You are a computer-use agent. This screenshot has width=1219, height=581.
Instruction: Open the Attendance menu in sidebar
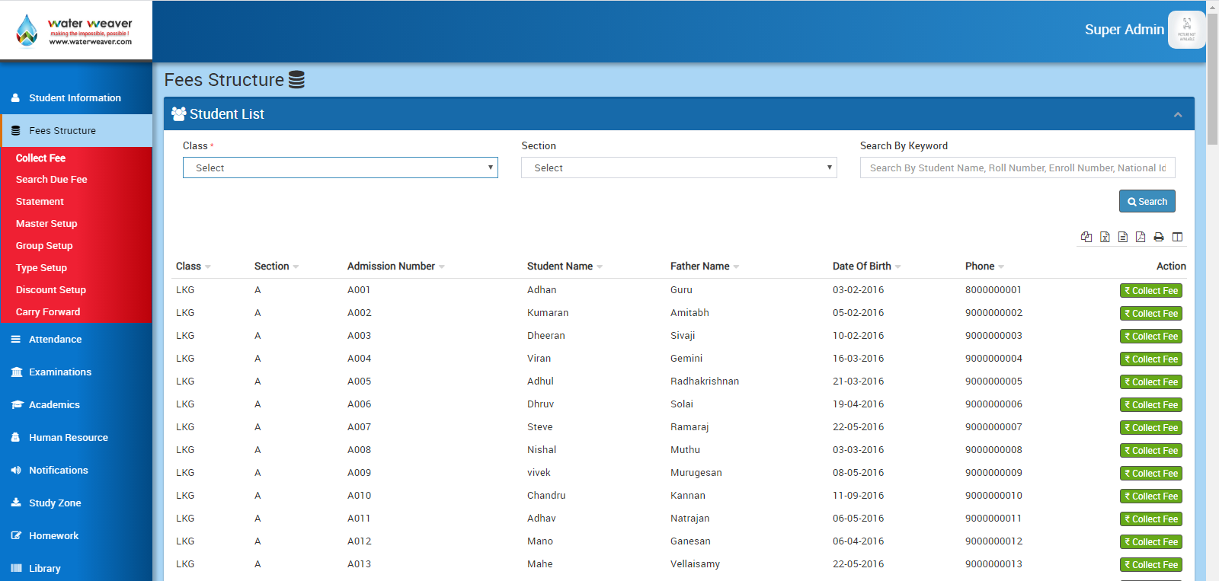55,340
